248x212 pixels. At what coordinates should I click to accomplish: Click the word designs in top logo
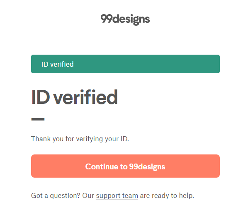(x=131, y=19)
